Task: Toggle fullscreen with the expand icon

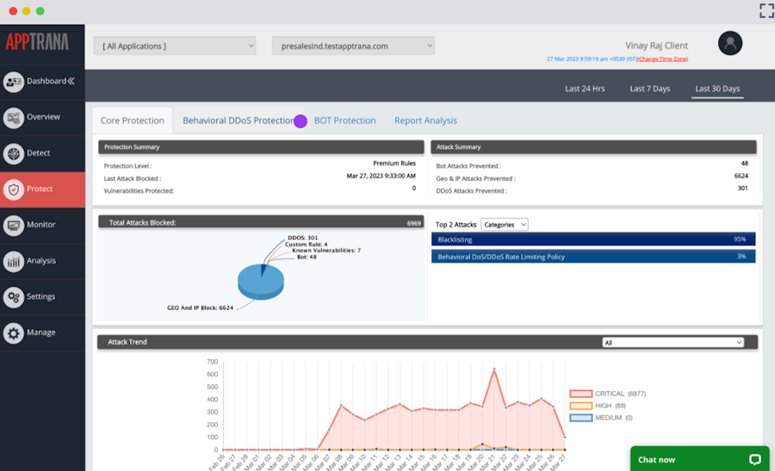Action: tap(766, 10)
